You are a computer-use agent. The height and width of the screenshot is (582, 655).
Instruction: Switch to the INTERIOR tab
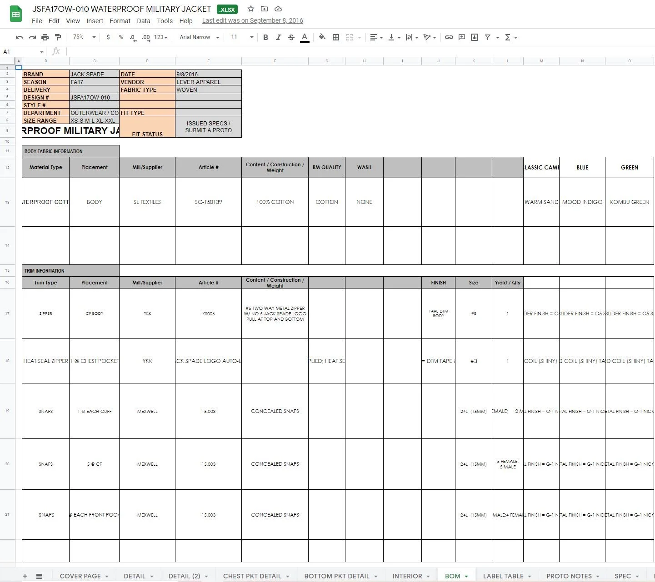(411, 576)
